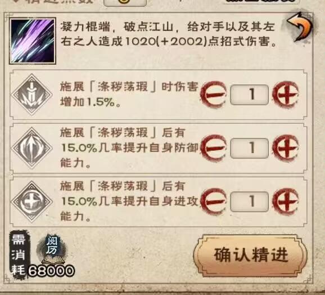Viewport: 325px width, 295px height.
Task: Decrease the attack boost chance level
Action: pyautogui.click(x=213, y=201)
